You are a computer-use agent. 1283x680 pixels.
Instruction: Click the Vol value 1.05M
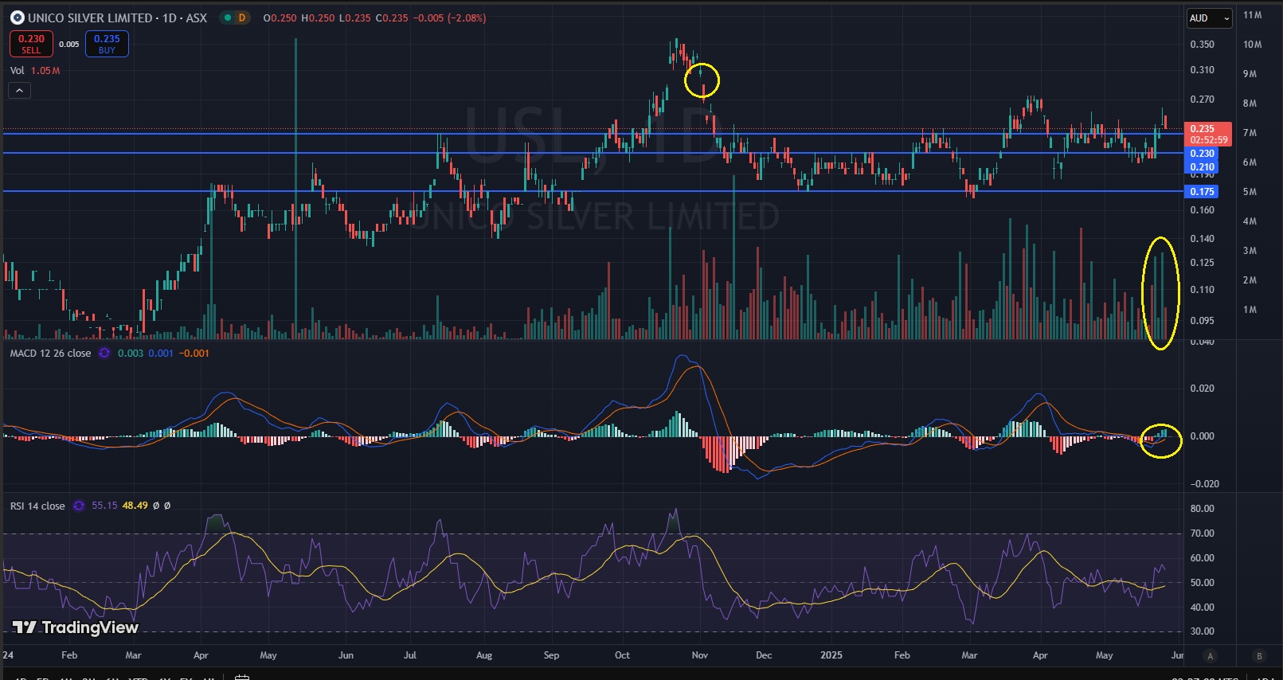coord(45,71)
